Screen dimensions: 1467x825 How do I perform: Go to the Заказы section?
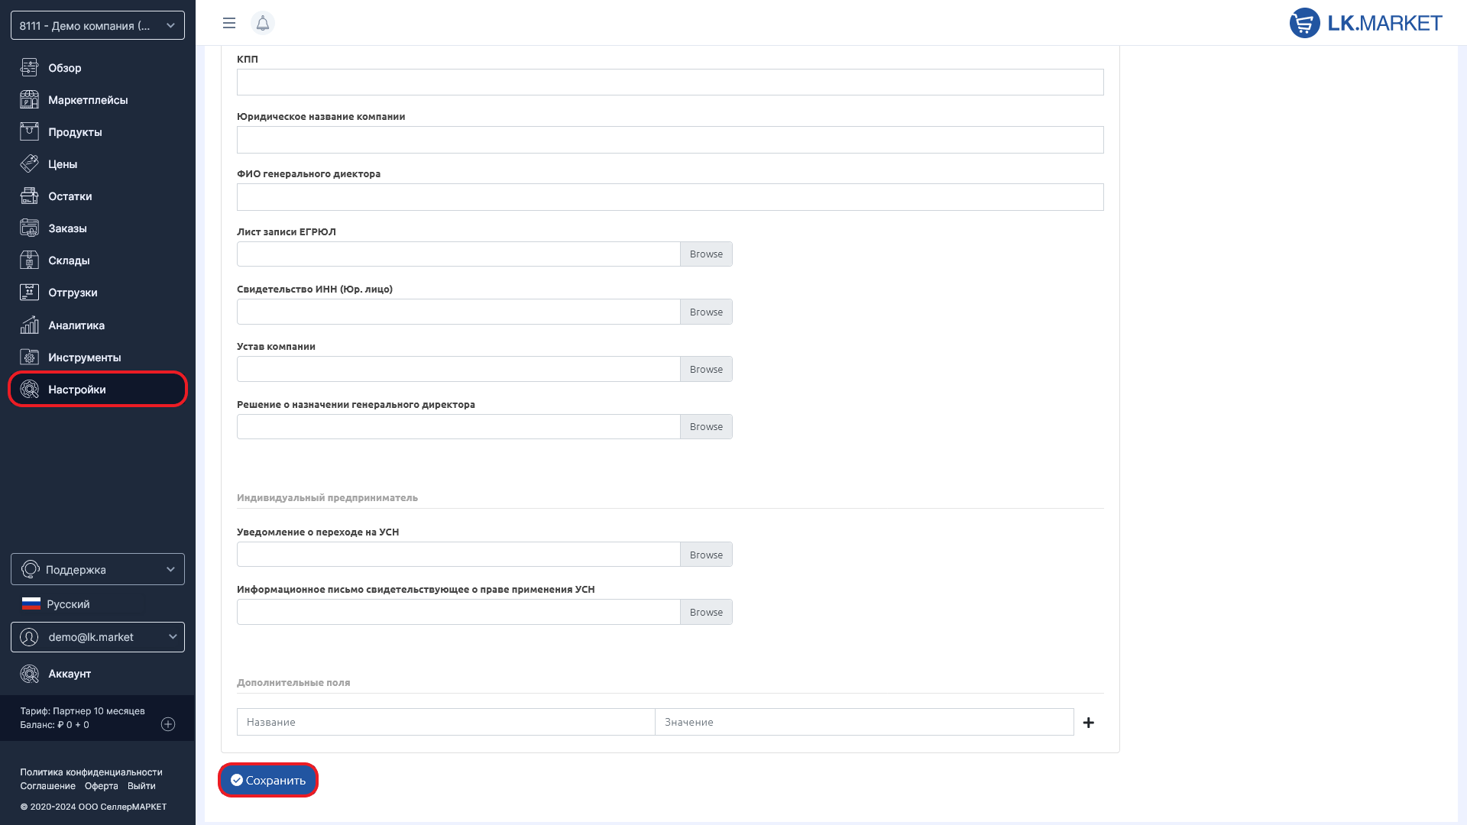67,228
